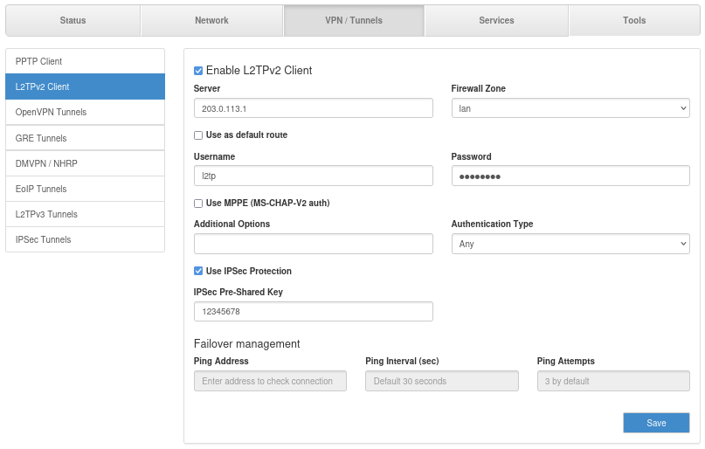
Task: Open PPTP Client in sidebar
Action: (x=85, y=61)
